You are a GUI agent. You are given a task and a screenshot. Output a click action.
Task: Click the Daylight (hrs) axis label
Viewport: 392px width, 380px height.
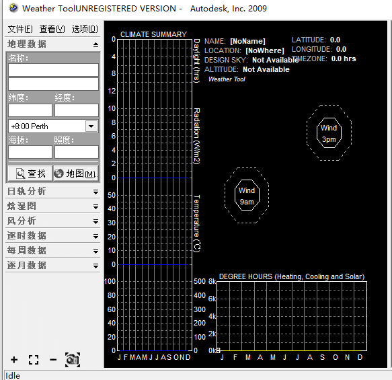pyautogui.click(x=197, y=61)
